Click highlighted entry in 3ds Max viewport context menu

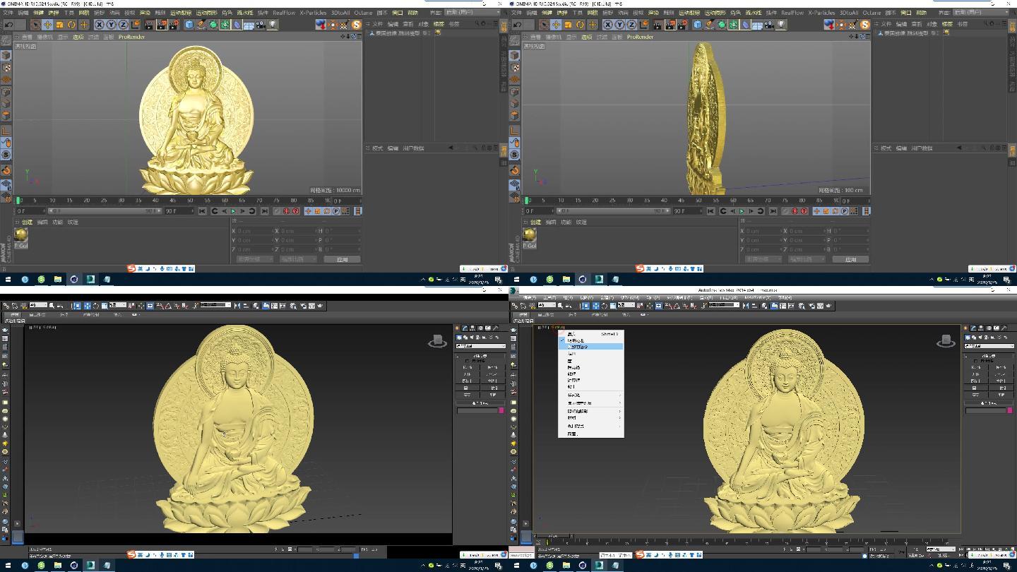(x=591, y=347)
